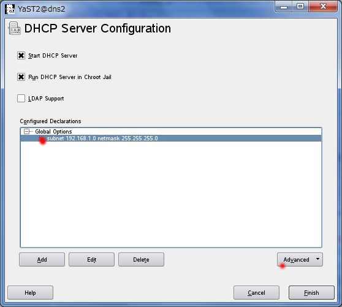Minimize the YaST2 window
The image size is (342, 307).
[x=284, y=7]
